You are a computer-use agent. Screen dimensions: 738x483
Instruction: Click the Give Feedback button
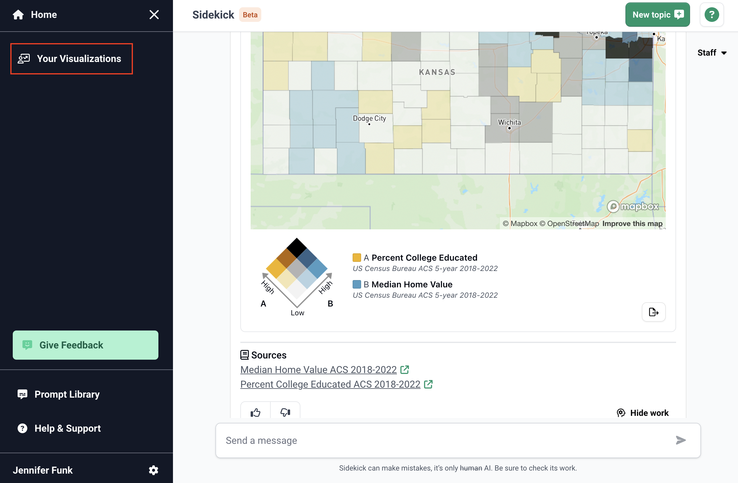[85, 345]
